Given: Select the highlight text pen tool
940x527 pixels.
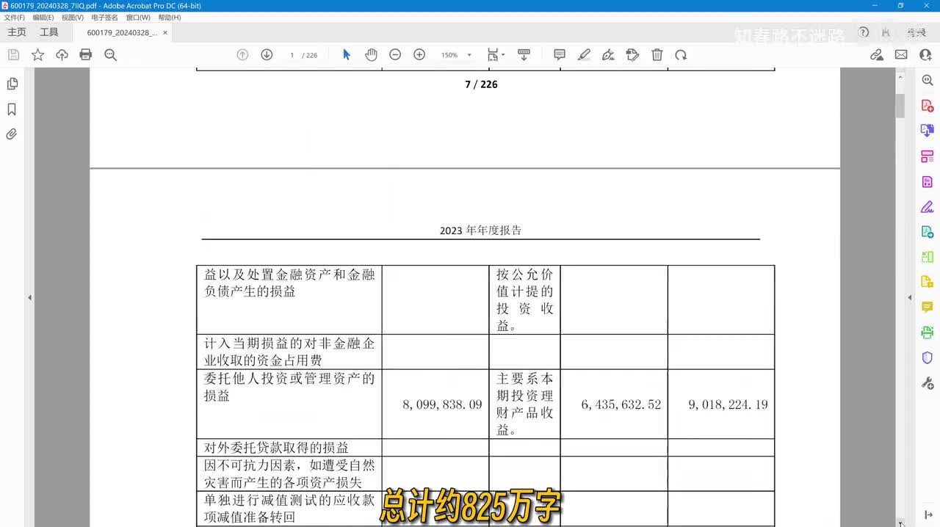Looking at the screenshot, I should click(584, 55).
